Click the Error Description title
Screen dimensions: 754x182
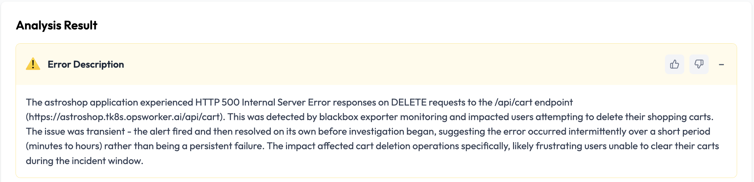click(x=86, y=64)
